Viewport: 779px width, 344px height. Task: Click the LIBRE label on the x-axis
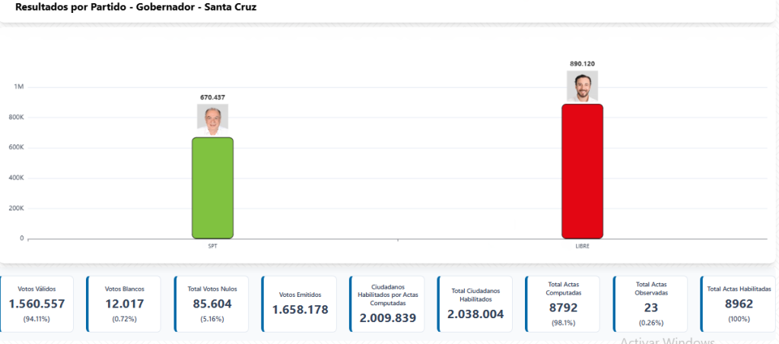tap(582, 246)
